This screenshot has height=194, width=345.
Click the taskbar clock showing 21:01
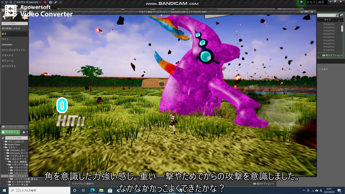[x=329, y=190]
